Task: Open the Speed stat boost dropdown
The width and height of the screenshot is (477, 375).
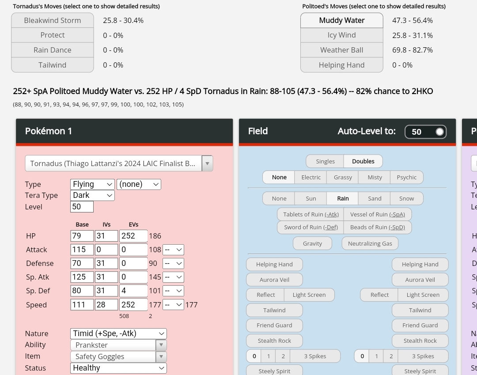Action: (174, 305)
